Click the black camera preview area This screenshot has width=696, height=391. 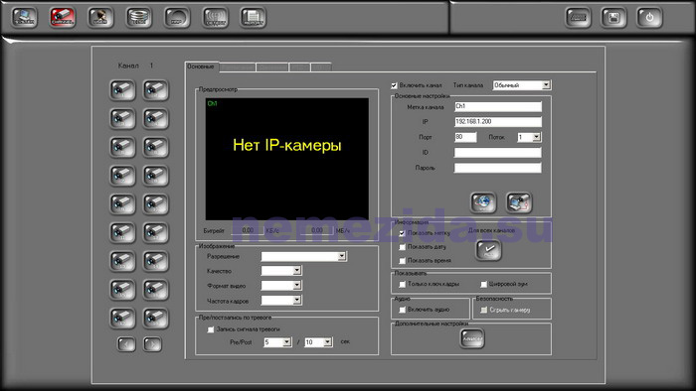(x=287, y=159)
